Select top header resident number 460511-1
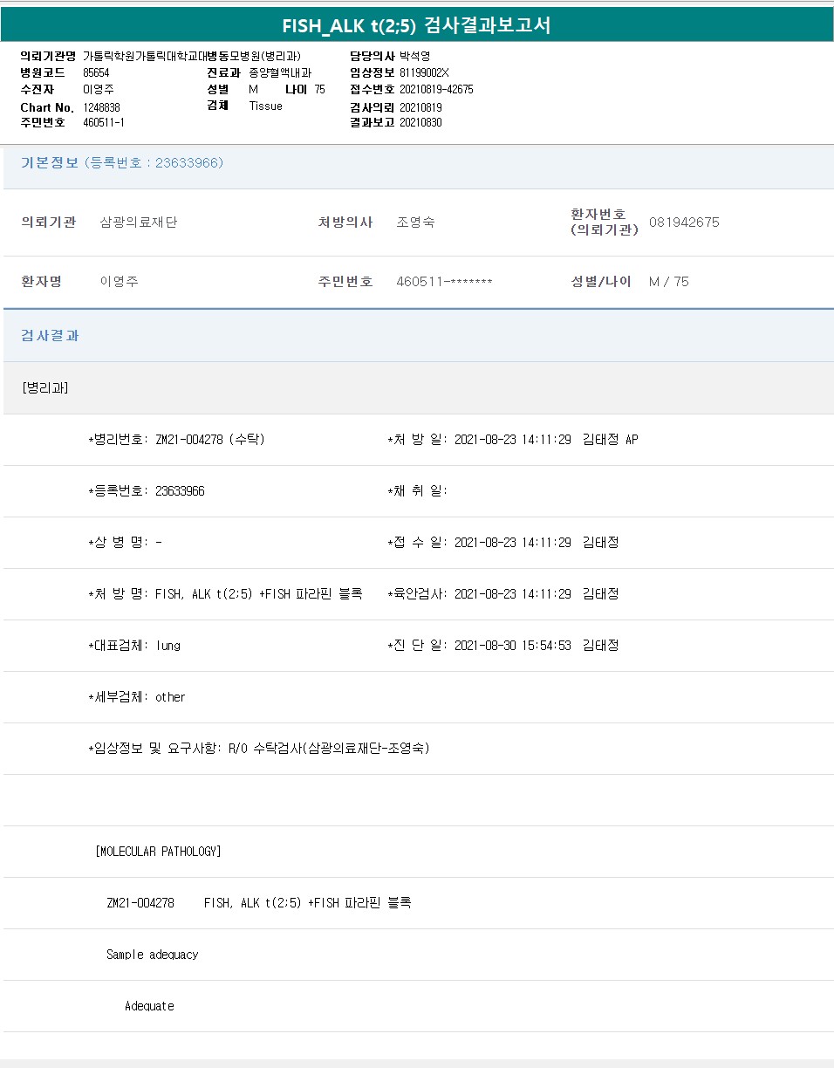Screen dimensions: 834x1068 pos(103,122)
